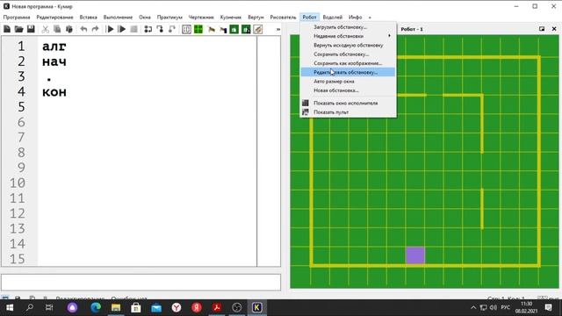
Task: Open the Программа menu
Action: 17,18
